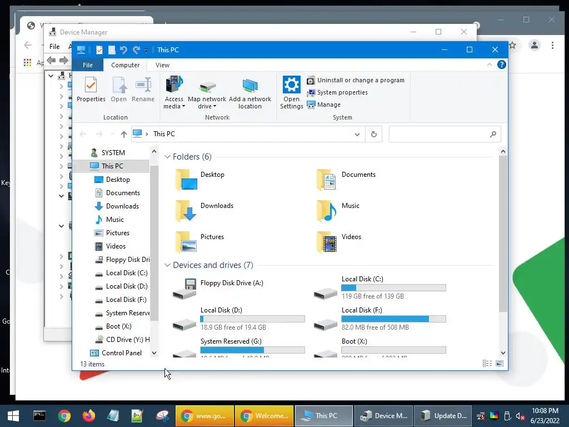The height and width of the screenshot is (427, 569).
Task: Click in the search box
Action: click(445, 135)
